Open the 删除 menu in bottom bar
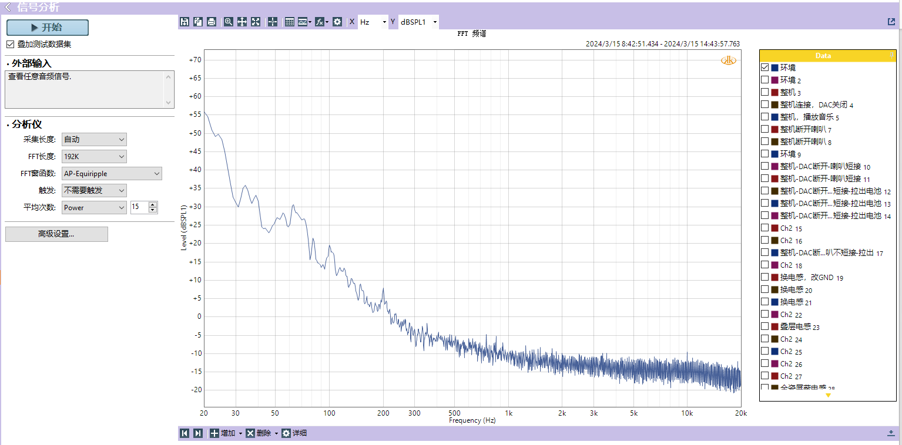Screen dimensions: 902x445 [x=262, y=433]
